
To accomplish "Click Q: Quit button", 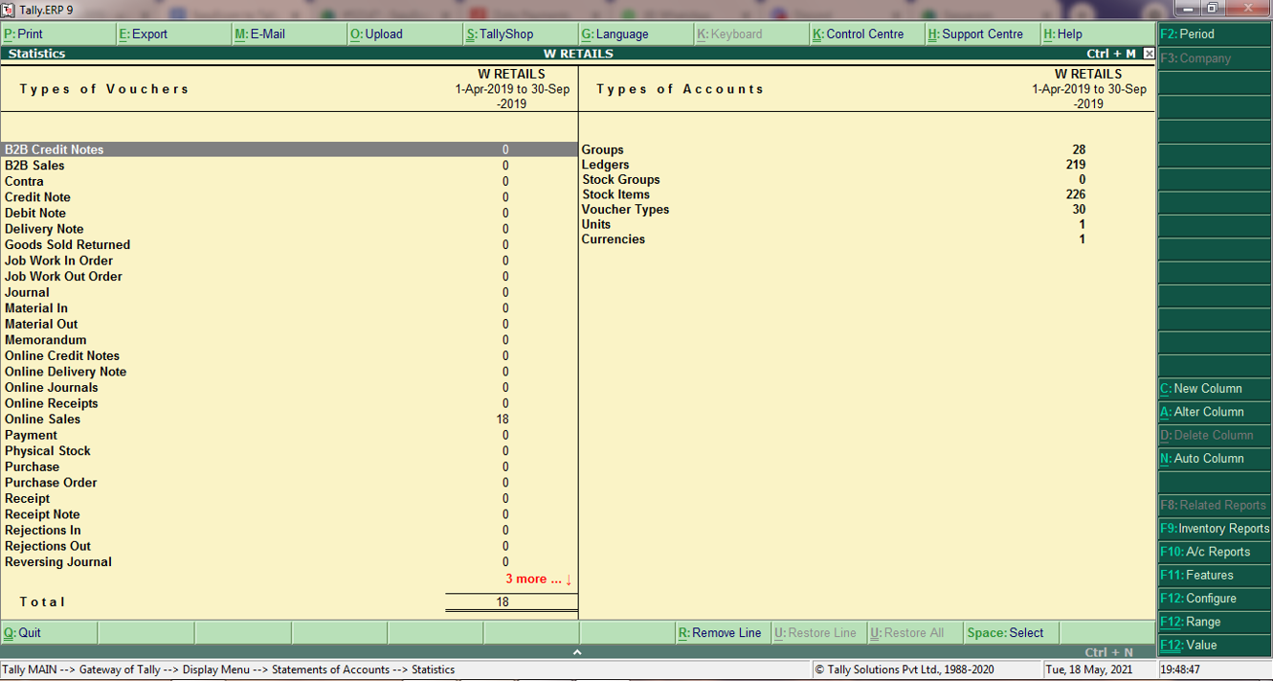I will tap(48, 632).
